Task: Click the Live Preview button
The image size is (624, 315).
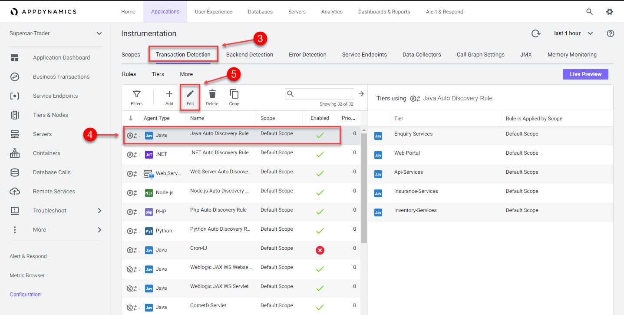Action: pyautogui.click(x=585, y=74)
